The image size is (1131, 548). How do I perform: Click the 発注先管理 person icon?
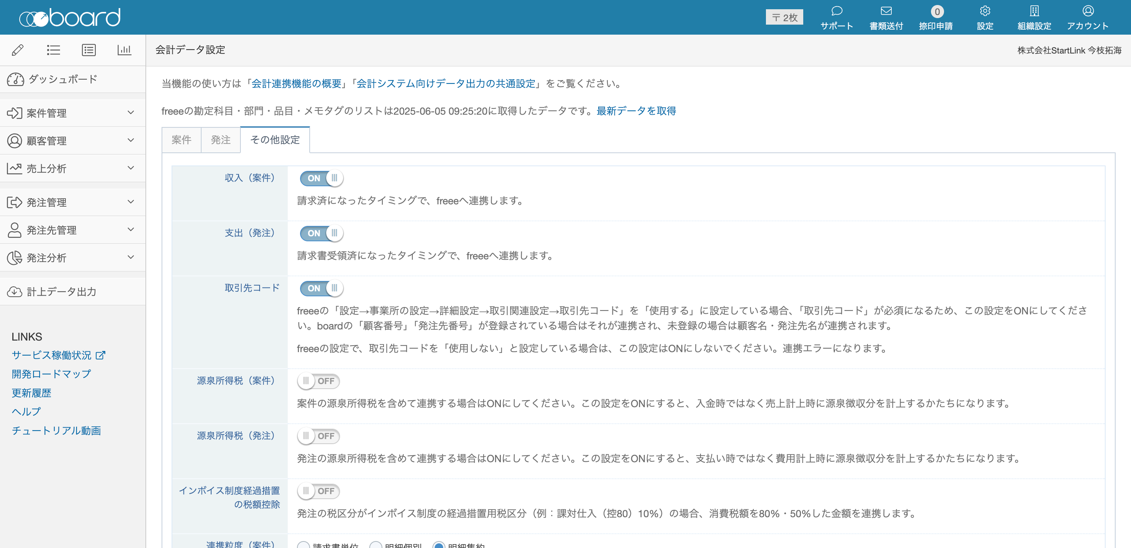pos(15,230)
